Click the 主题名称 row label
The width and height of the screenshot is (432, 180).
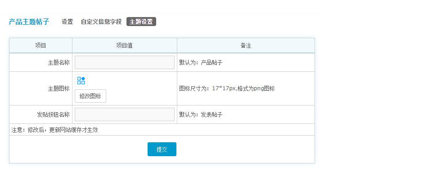point(58,63)
